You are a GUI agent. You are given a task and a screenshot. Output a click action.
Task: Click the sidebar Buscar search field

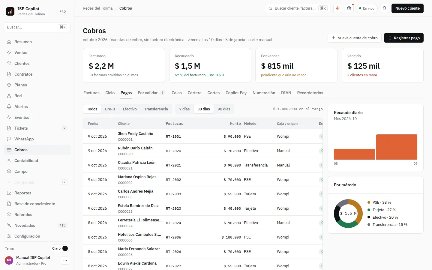(x=37, y=27)
